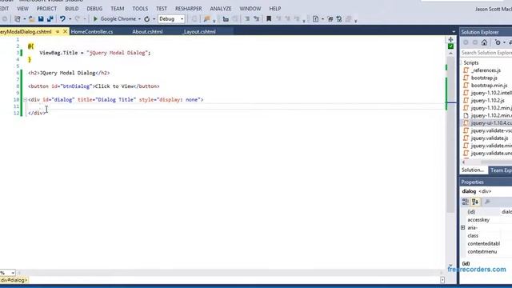
Task: Select jquery-1.10.2.js file
Action: pyautogui.click(x=487, y=100)
